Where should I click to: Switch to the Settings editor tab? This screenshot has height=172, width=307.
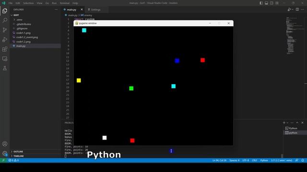click(x=95, y=10)
